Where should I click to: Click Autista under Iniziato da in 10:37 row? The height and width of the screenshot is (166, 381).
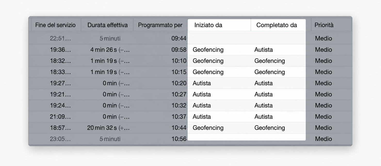202,116
